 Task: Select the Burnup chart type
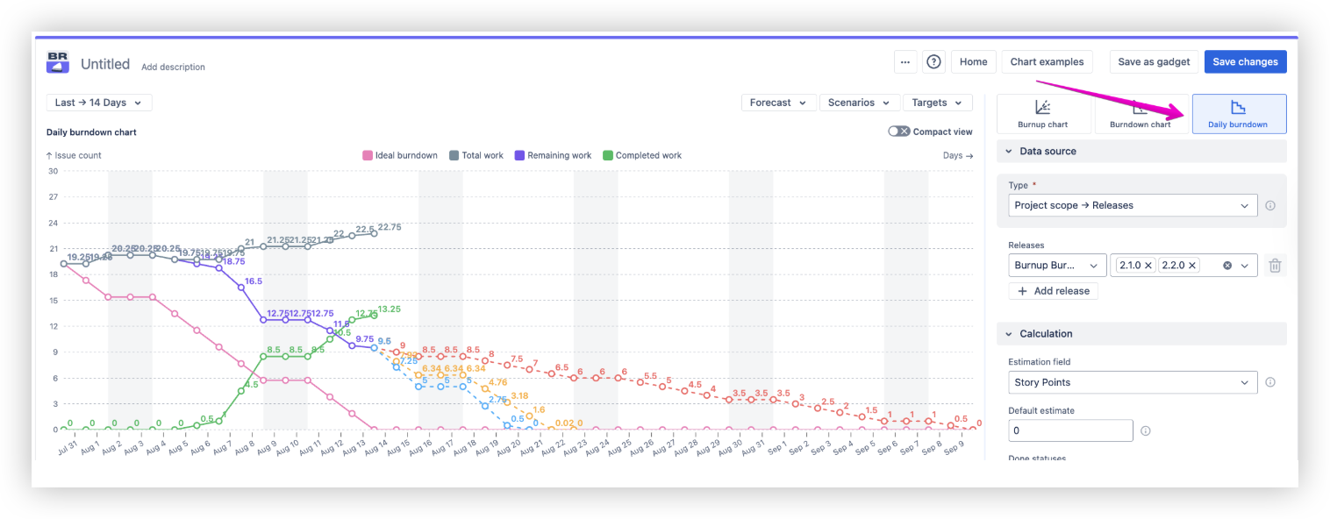tap(1043, 114)
